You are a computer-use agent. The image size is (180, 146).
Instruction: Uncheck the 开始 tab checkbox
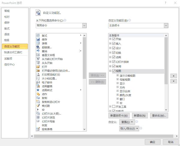pyautogui.click(x=114, y=39)
